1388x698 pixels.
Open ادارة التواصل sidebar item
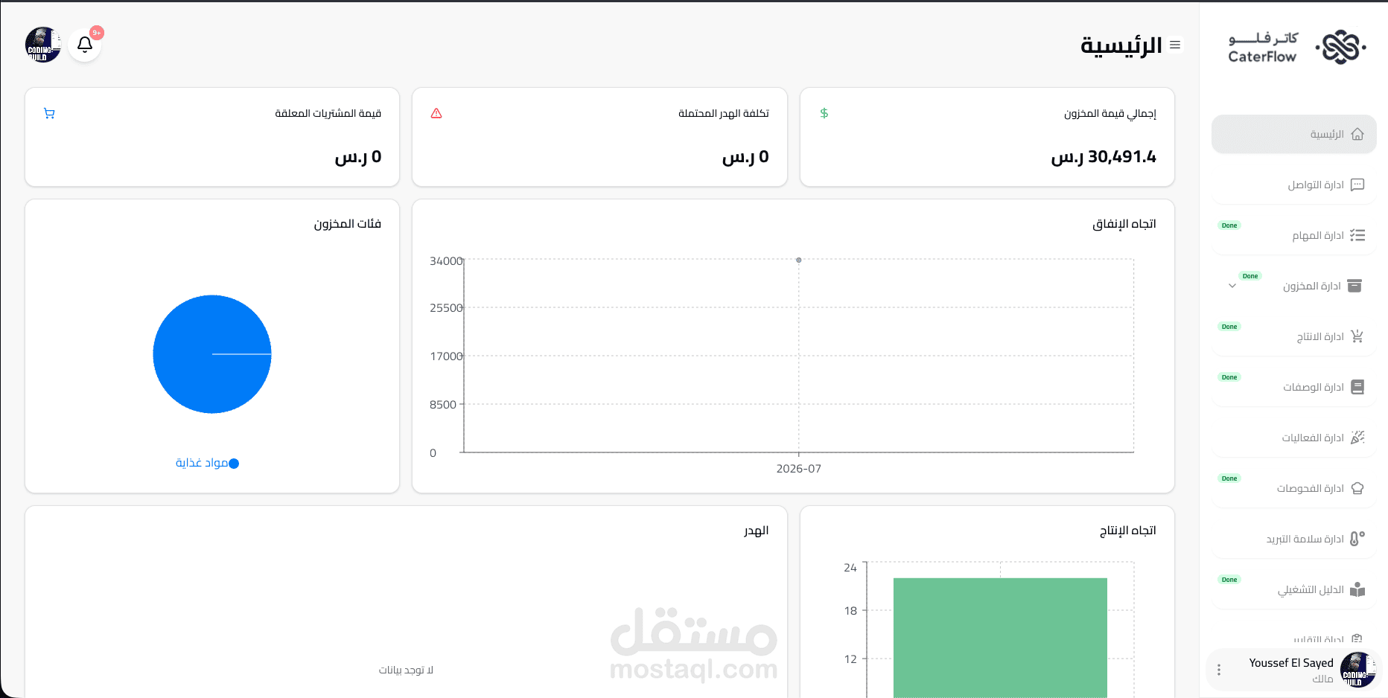click(1294, 185)
